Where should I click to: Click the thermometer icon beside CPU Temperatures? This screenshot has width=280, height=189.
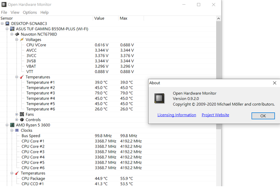(17, 173)
